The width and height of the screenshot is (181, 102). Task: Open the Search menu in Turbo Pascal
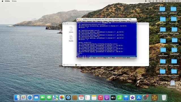coord(89,22)
